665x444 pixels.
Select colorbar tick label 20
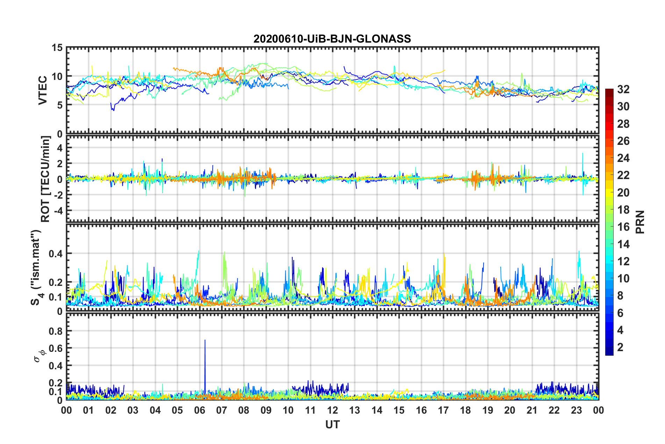pos(623,193)
